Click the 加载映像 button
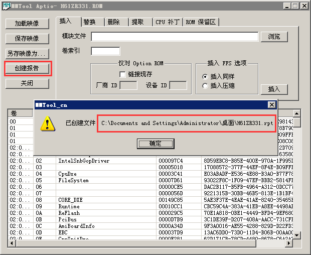The width and height of the screenshot is (311, 255). tap(27, 24)
